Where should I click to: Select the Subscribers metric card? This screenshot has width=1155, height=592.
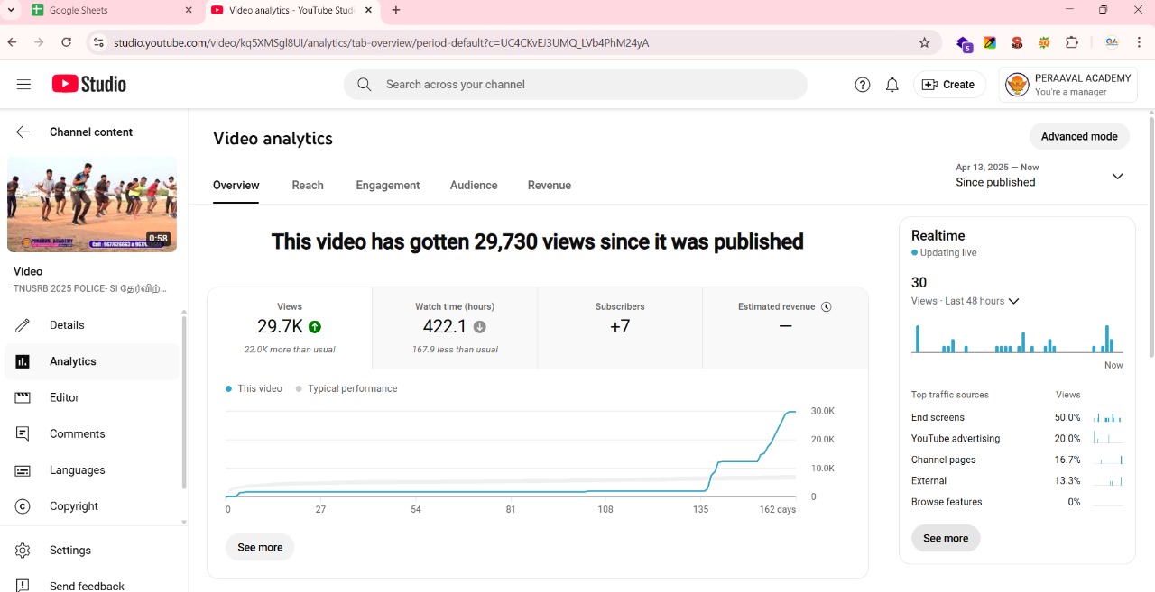click(620, 328)
